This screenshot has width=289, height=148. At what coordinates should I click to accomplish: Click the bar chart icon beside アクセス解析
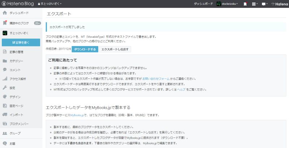pos(5,79)
